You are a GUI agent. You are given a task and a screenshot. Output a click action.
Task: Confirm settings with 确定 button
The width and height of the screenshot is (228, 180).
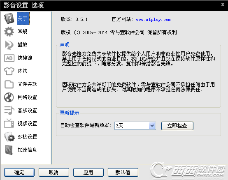click(x=19, y=173)
